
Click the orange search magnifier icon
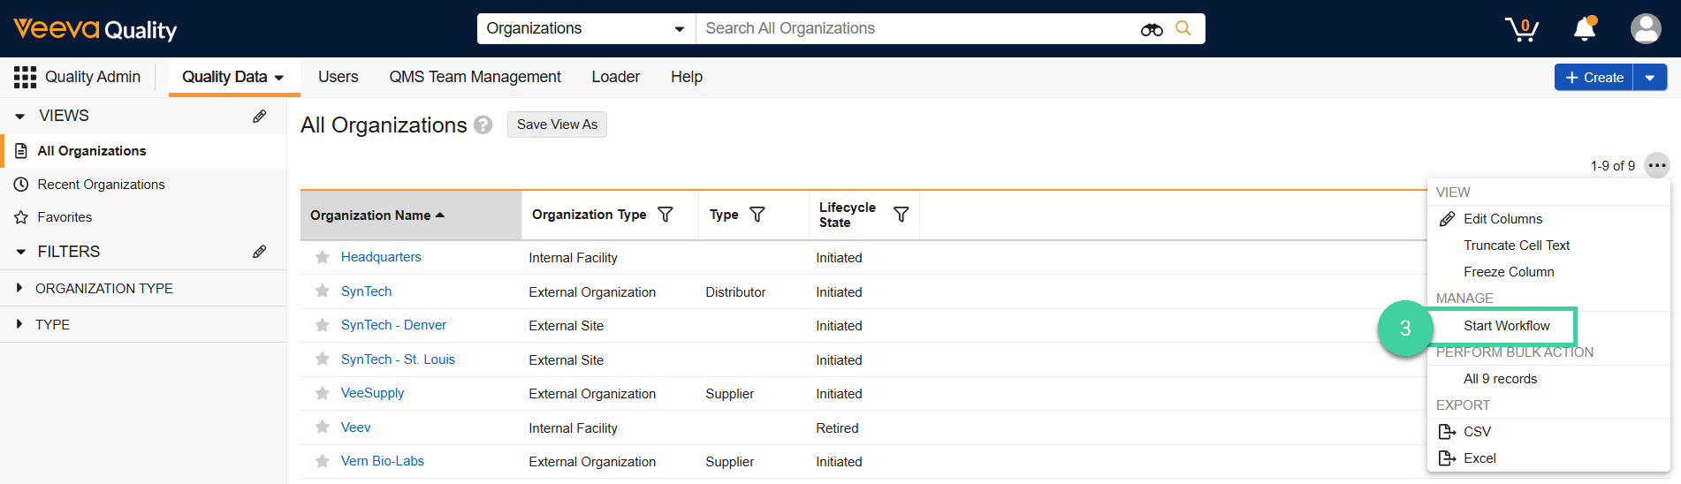click(x=1183, y=28)
